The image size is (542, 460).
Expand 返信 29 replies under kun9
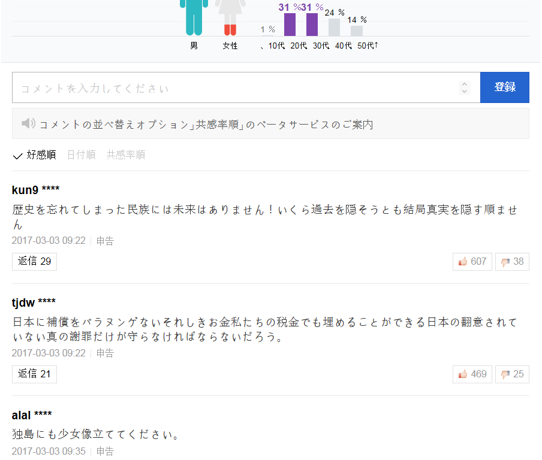[34, 262]
